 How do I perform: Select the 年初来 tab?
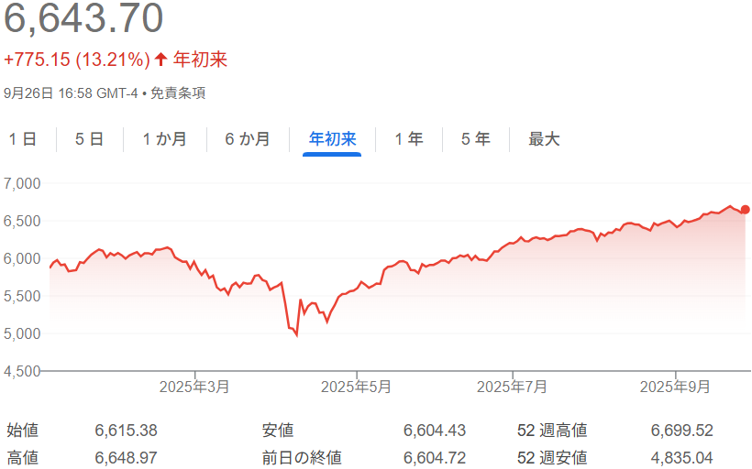(x=332, y=139)
